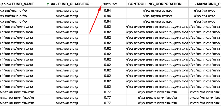Viewport: 221px width, 106px height.
Task: Select the FUND_NAME header cell
Action: 22,4
